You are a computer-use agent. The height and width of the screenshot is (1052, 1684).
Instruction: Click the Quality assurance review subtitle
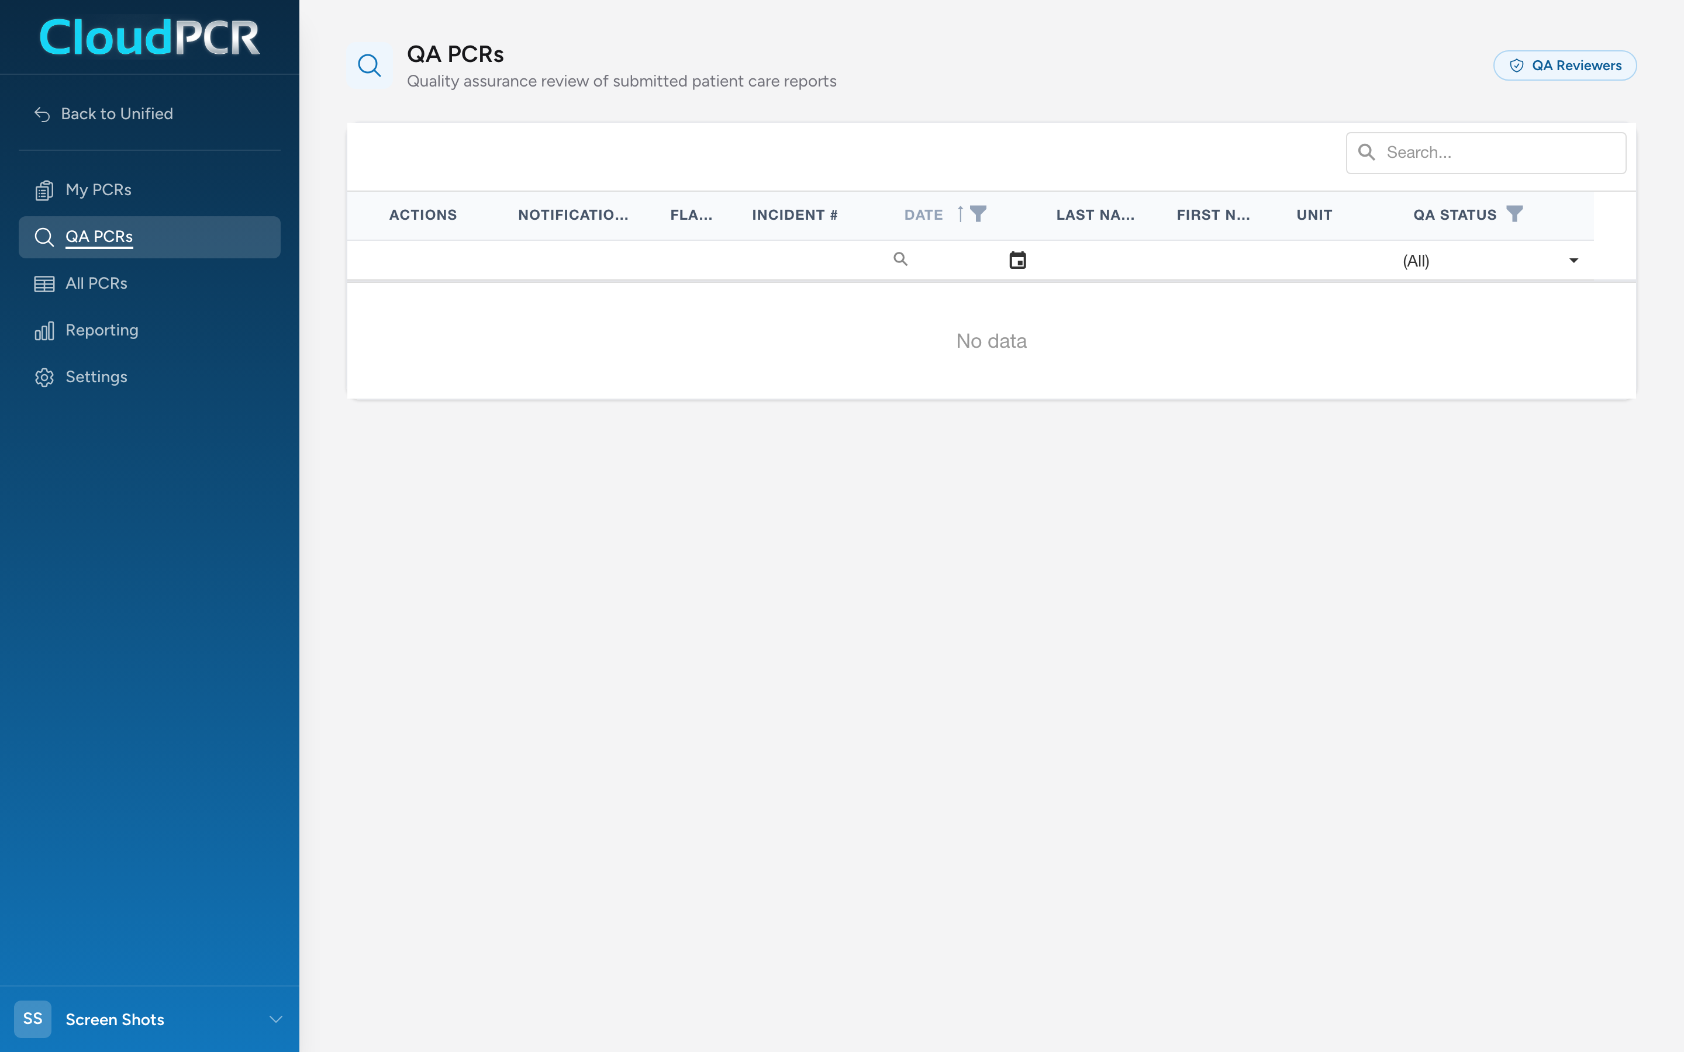622,81
